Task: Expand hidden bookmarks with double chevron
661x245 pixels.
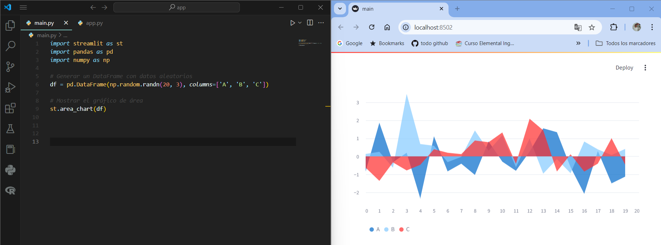Action: (x=578, y=43)
